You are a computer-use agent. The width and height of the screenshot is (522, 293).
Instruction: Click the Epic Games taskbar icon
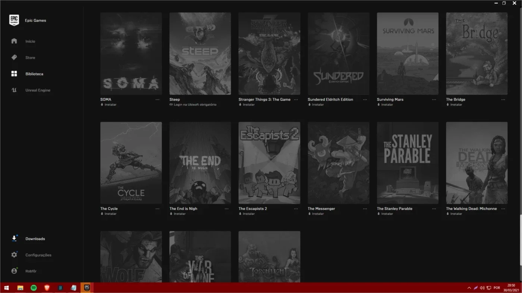[x=87, y=287]
